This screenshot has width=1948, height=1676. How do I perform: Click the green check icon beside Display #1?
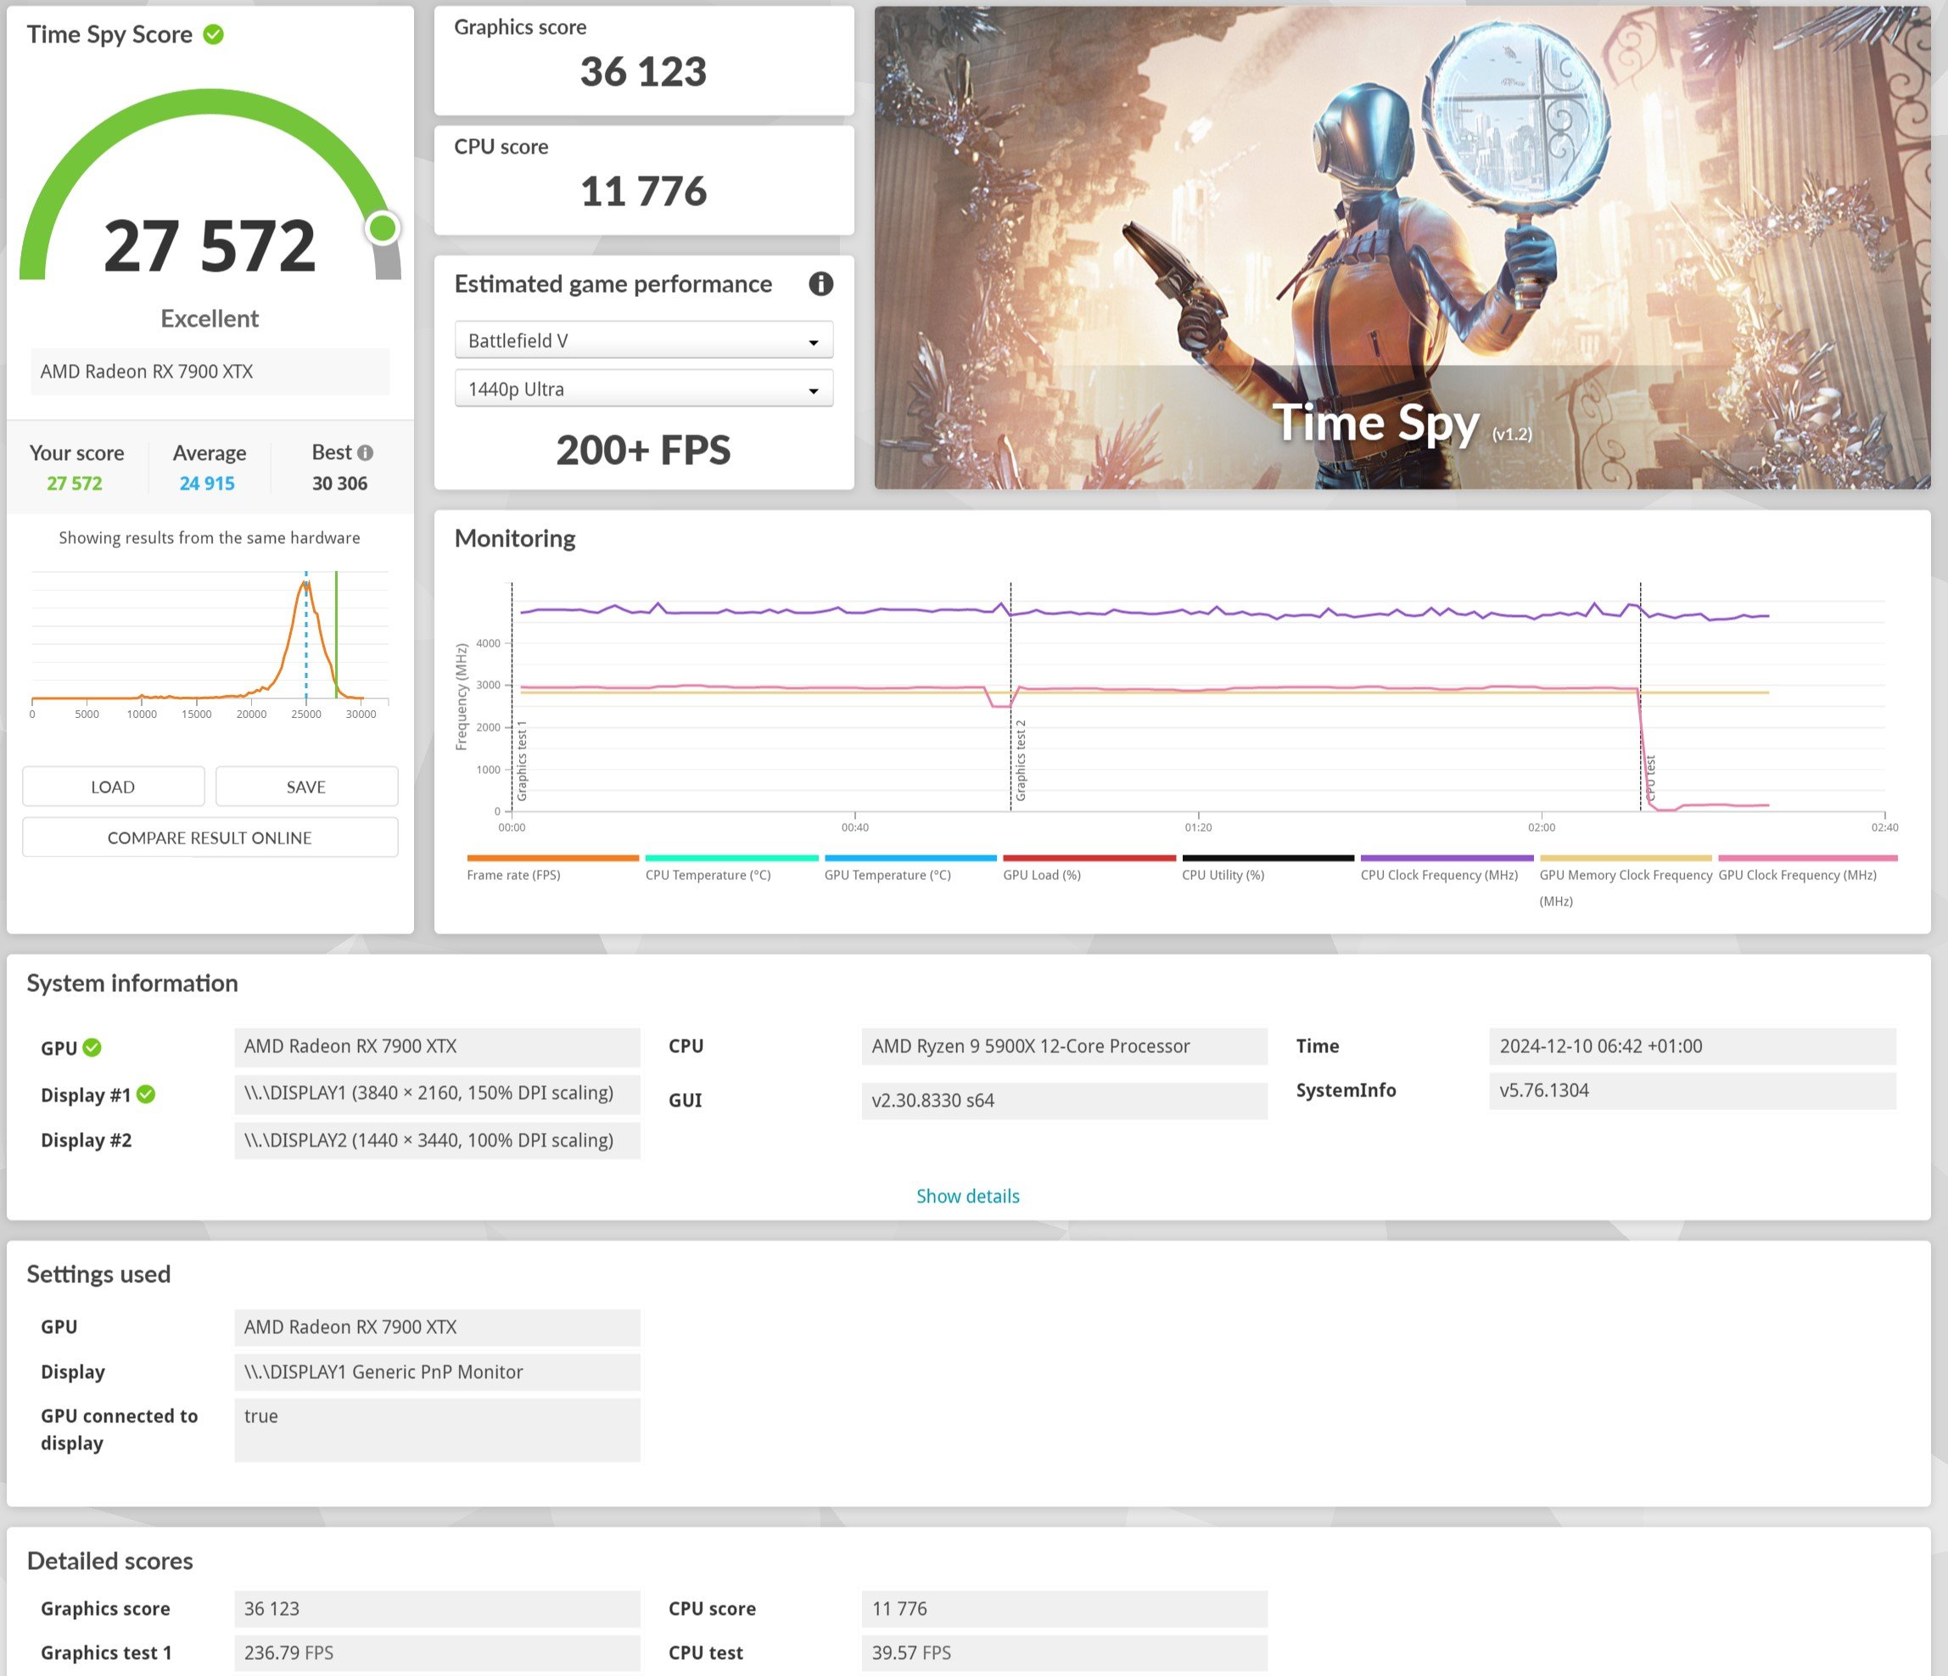[x=146, y=1094]
